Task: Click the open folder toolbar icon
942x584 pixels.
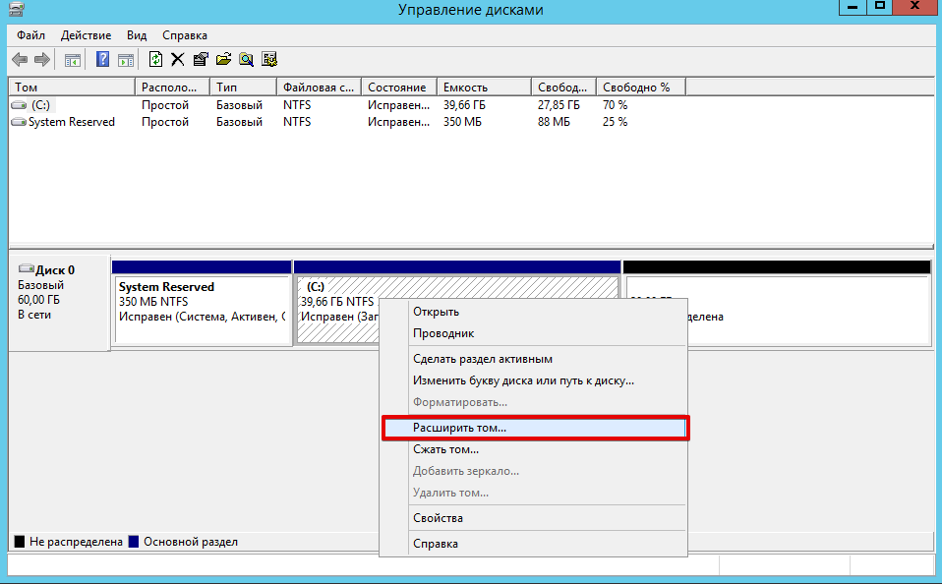Action: pyautogui.click(x=223, y=59)
